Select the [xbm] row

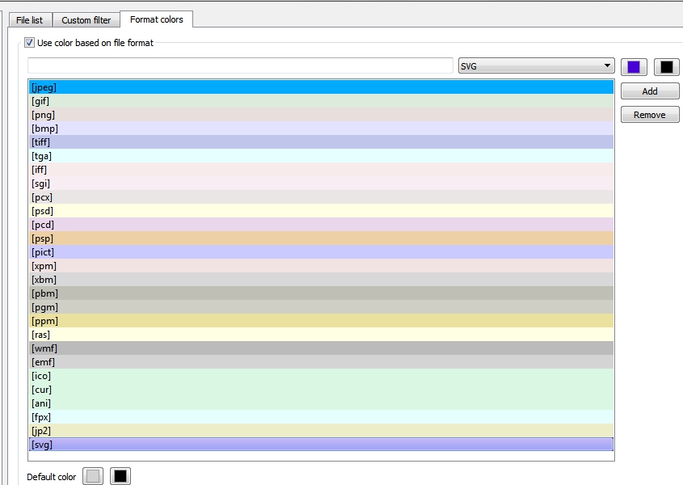321,280
